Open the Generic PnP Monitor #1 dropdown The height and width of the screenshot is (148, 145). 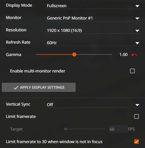[x=94, y=18]
